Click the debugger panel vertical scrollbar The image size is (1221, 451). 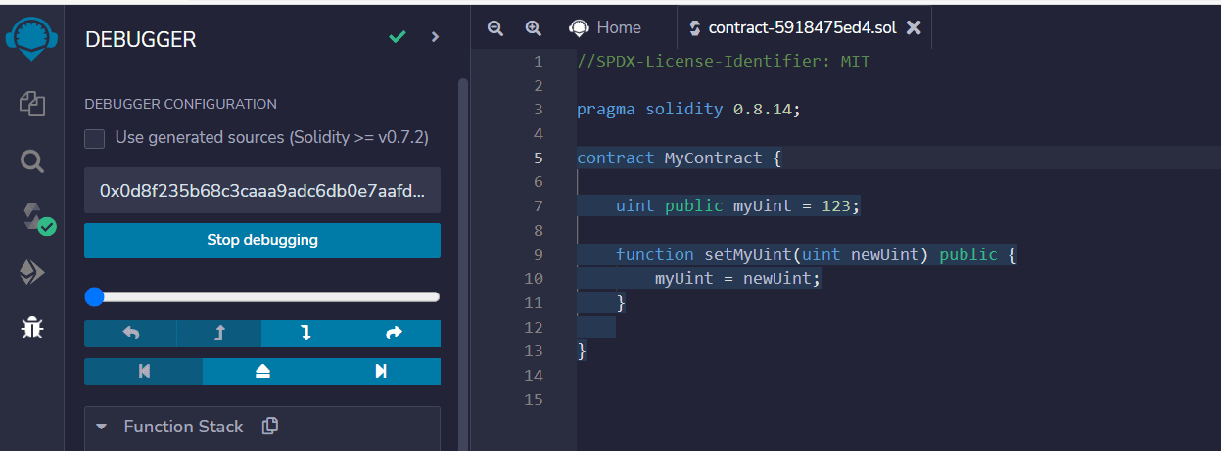pos(463,264)
